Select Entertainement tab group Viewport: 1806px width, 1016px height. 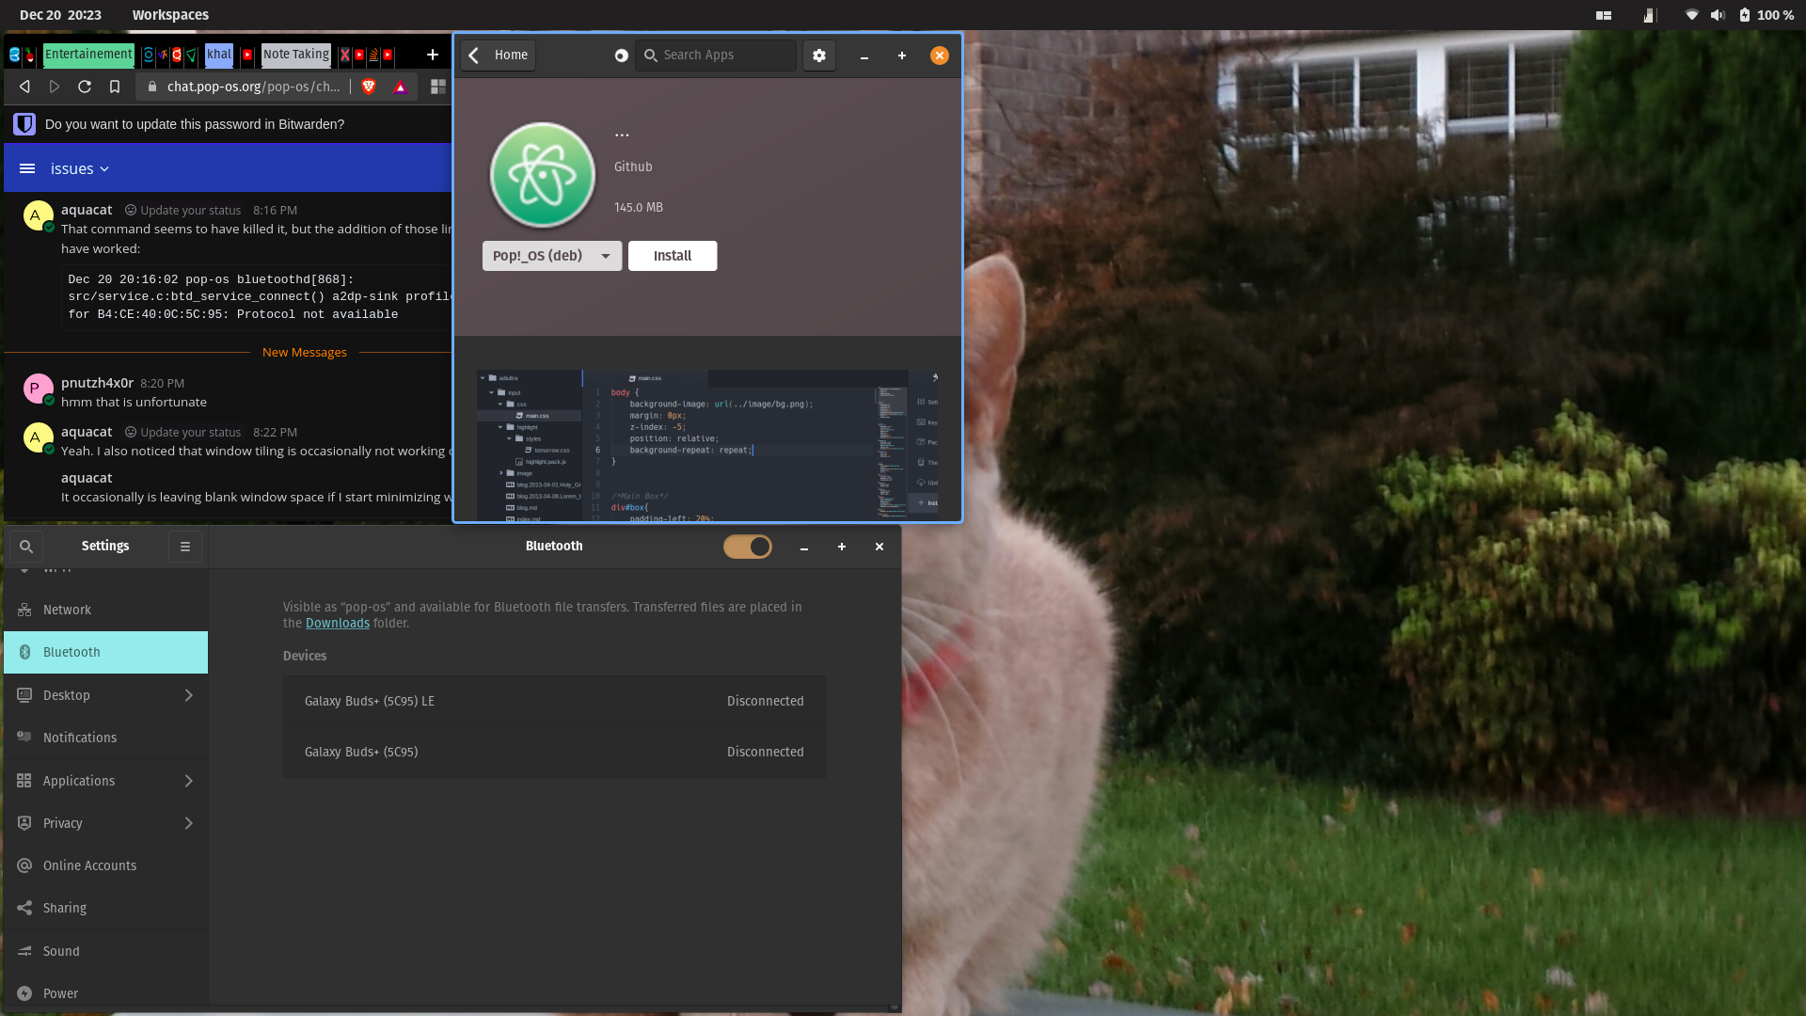(x=88, y=55)
